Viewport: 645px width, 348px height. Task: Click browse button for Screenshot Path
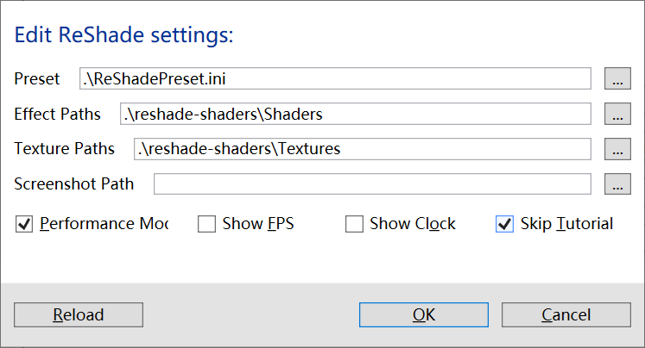[617, 183]
